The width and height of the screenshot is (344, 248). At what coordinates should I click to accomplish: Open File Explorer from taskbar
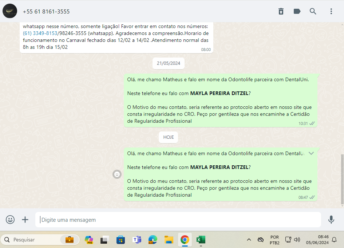pos(169,240)
